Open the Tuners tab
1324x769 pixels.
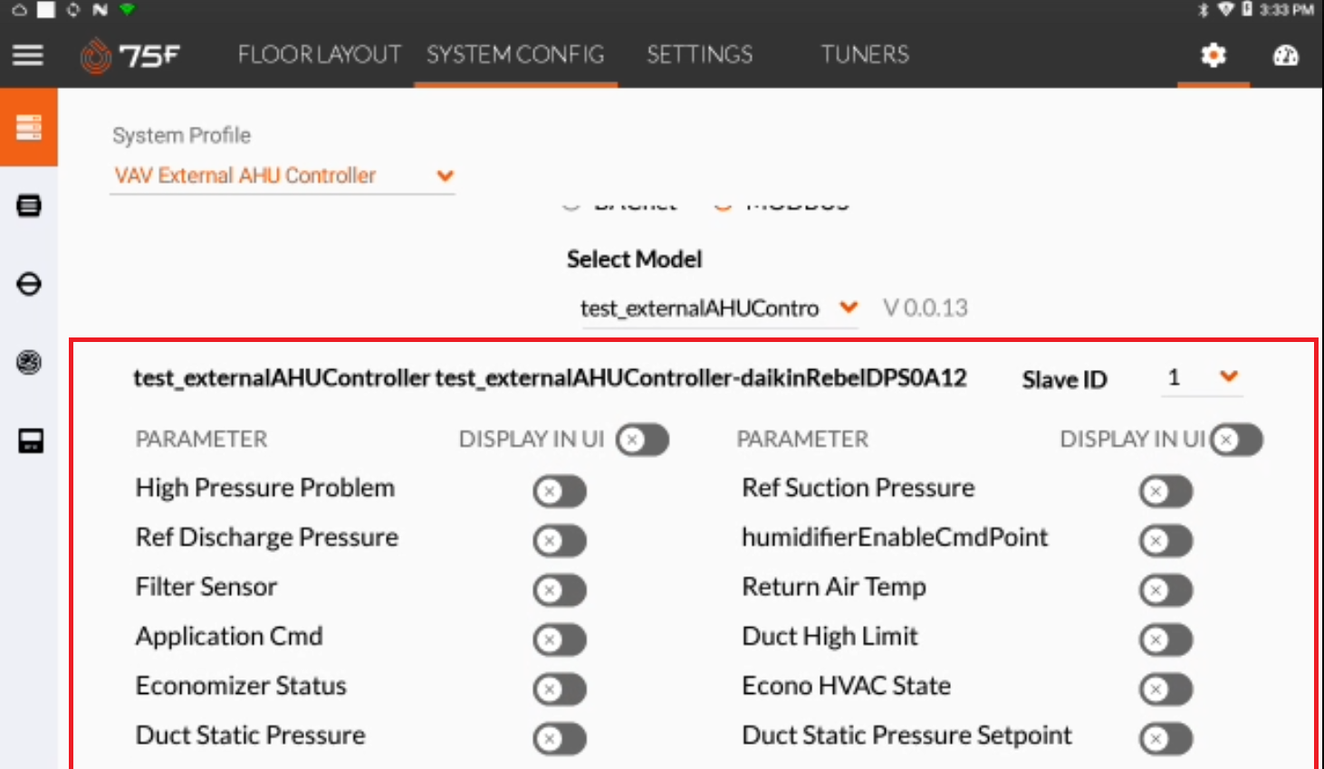tap(865, 54)
